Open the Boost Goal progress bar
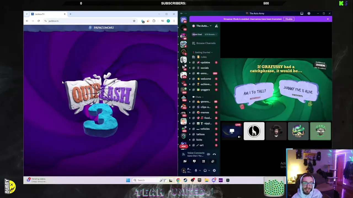 point(205,34)
